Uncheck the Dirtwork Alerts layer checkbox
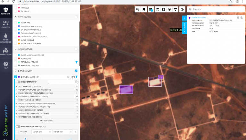This screenshot has height=140, width=246. [15, 77]
